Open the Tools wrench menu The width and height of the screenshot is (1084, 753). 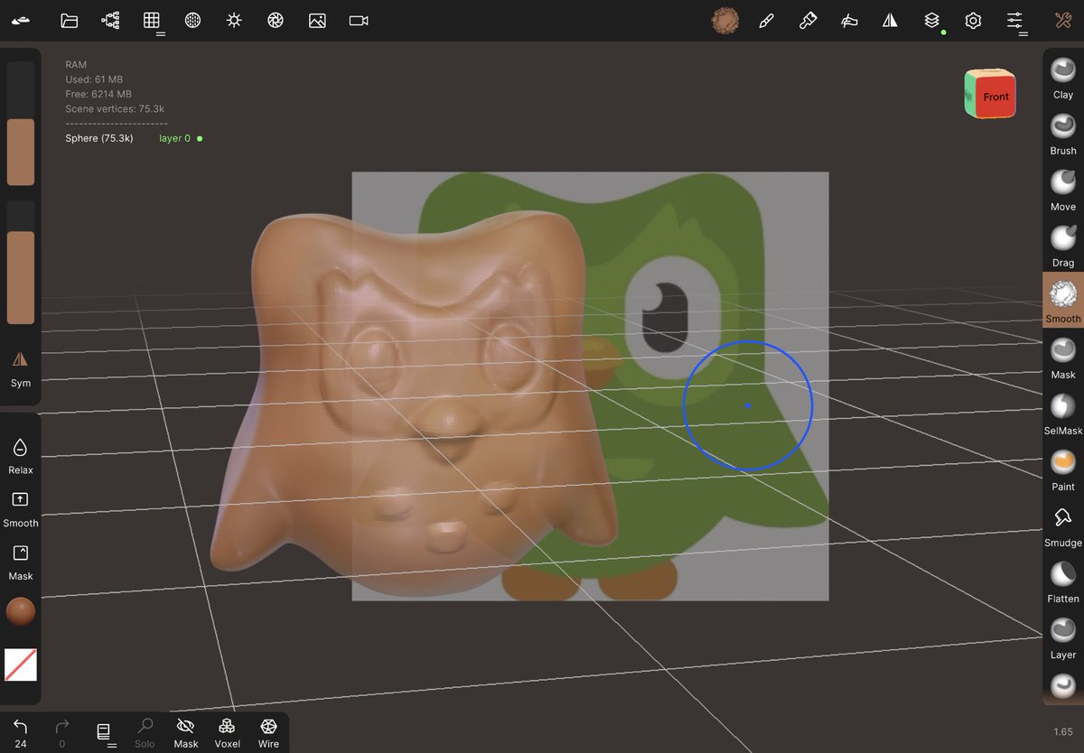(1063, 20)
